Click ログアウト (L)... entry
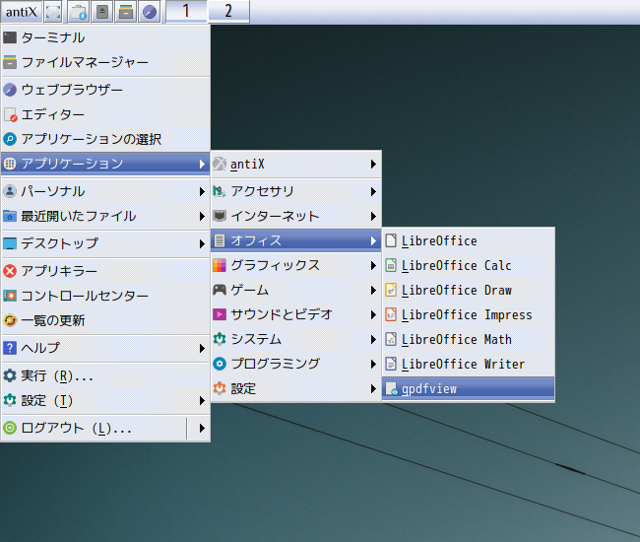The height and width of the screenshot is (542, 640). (x=94, y=428)
